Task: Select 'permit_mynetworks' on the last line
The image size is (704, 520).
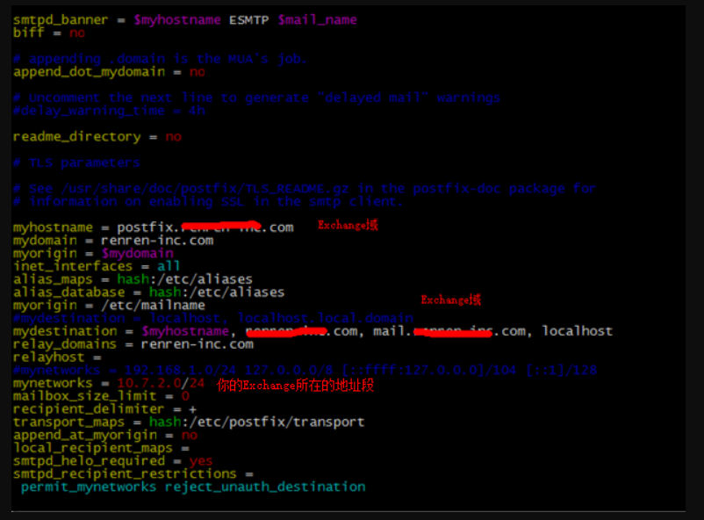Action: (89, 487)
